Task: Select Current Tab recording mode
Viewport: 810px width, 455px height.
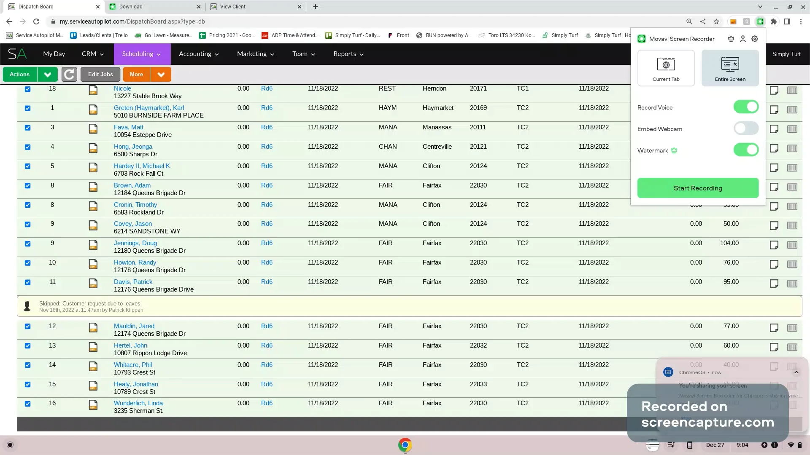Action: tap(666, 67)
